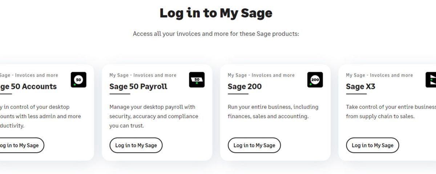Screen dimensions: 436x174
Task: Click the 'Log in to My Sage' page heading
Action: coord(216,13)
